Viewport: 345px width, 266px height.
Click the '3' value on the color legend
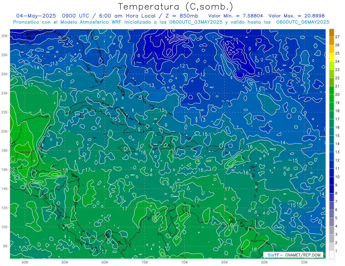(336, 234)
